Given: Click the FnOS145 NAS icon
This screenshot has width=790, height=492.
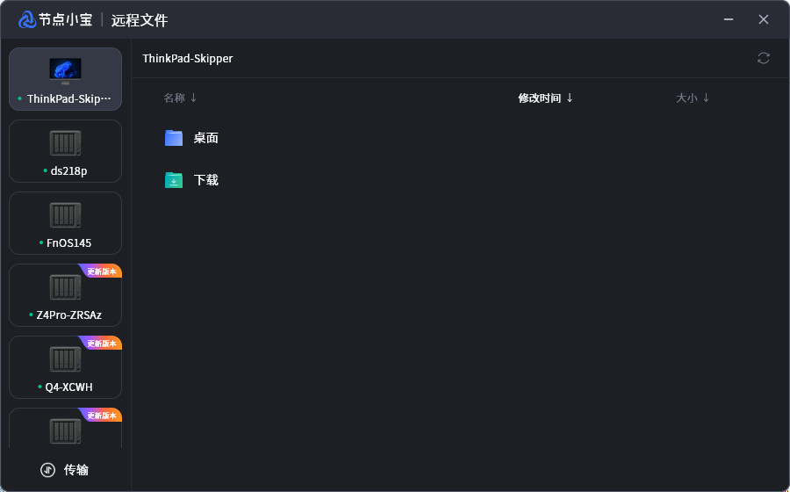Looking at the screenshot, I should click(x=66, y=215).
